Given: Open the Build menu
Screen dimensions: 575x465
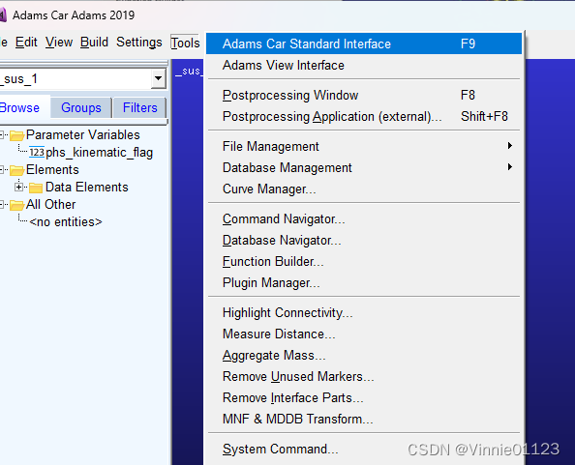Looking at the screenshot, I should pyautogui.click(x=94, y=43).
